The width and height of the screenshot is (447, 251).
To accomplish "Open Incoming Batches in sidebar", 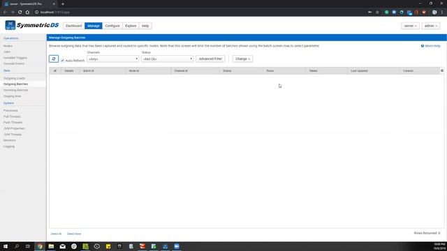I will tap(15, 90).
